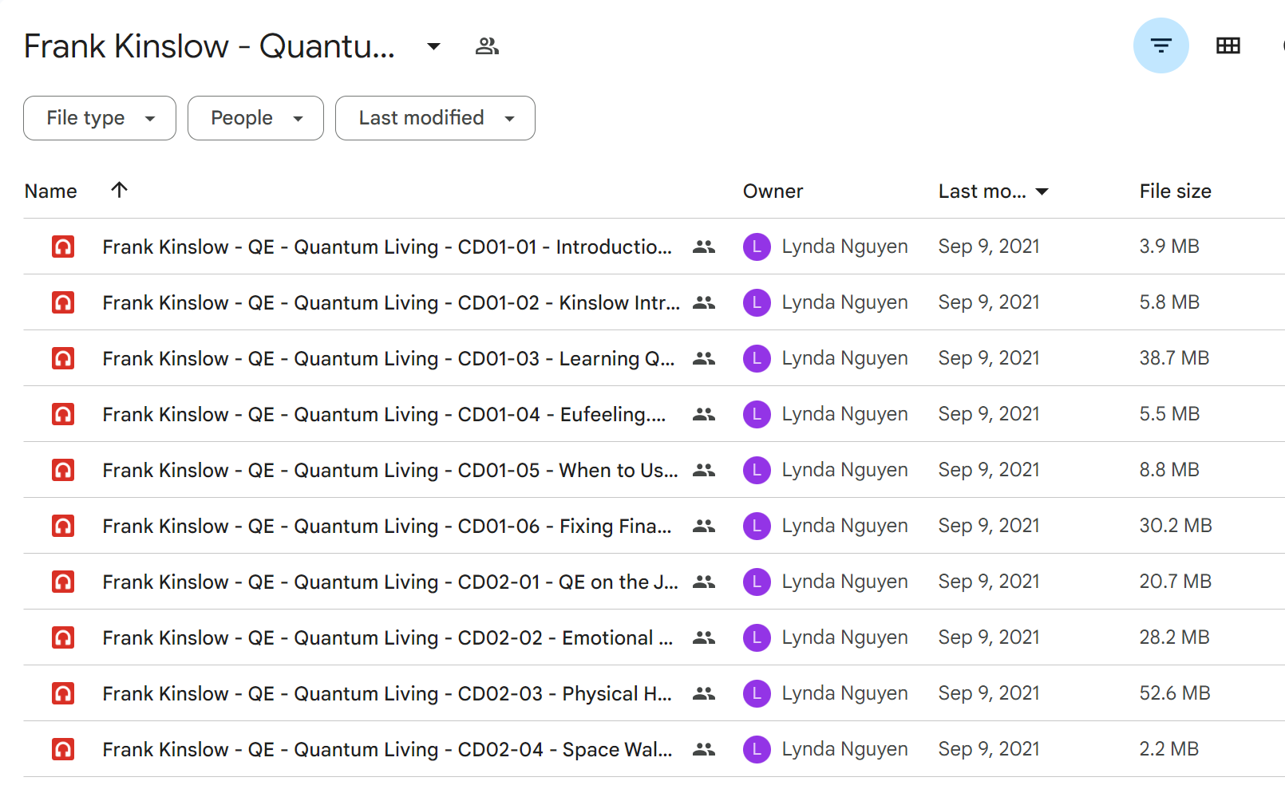Image resolution: width=1285 pixels, height=797 pixels.
Task: Open the Last modified filter dropdown
Action: point(435,118)
